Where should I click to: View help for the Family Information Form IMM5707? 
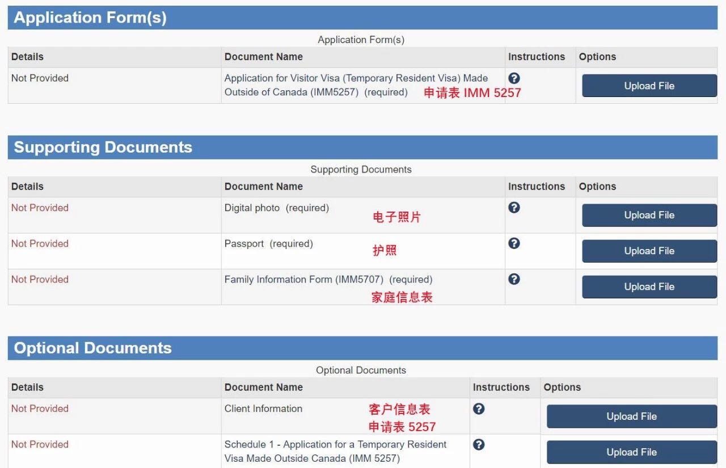[514, 279]
